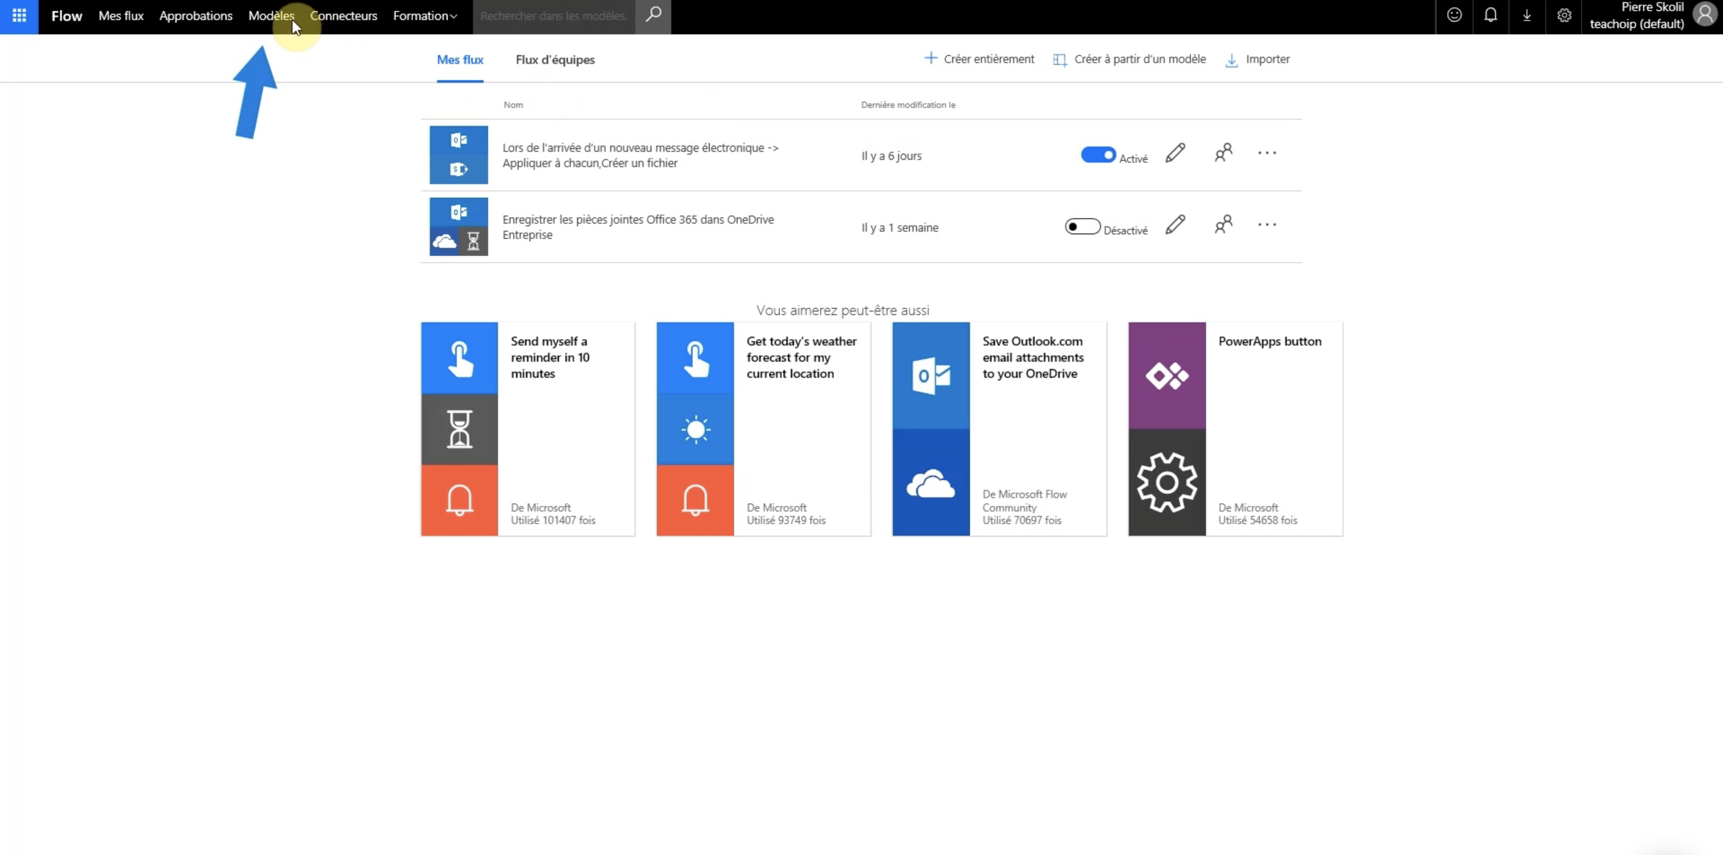Open 'Send myself a reminder in 10 minutes' title
This screenshot has width=1723, height=855.
[550, 357]
